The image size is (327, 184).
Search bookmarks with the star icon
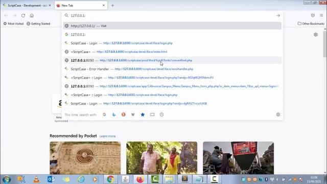[143, 114]
